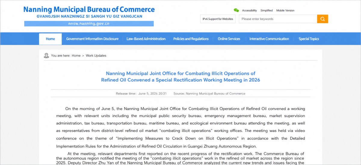This screenshot has height=165, width=361.
Task: Click the Home breadcrumb link
Action: [76, 56]
